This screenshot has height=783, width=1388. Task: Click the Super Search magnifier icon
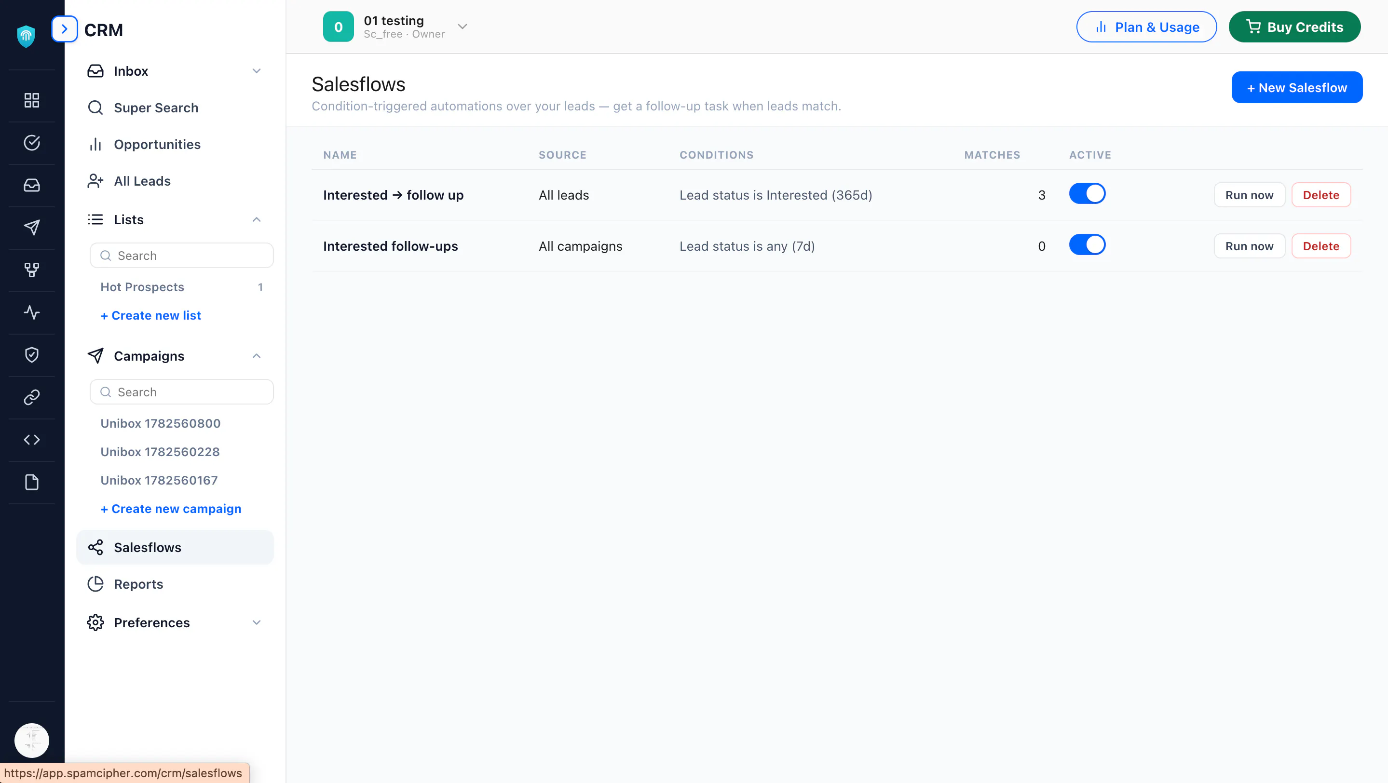click(x=95, y=108)
